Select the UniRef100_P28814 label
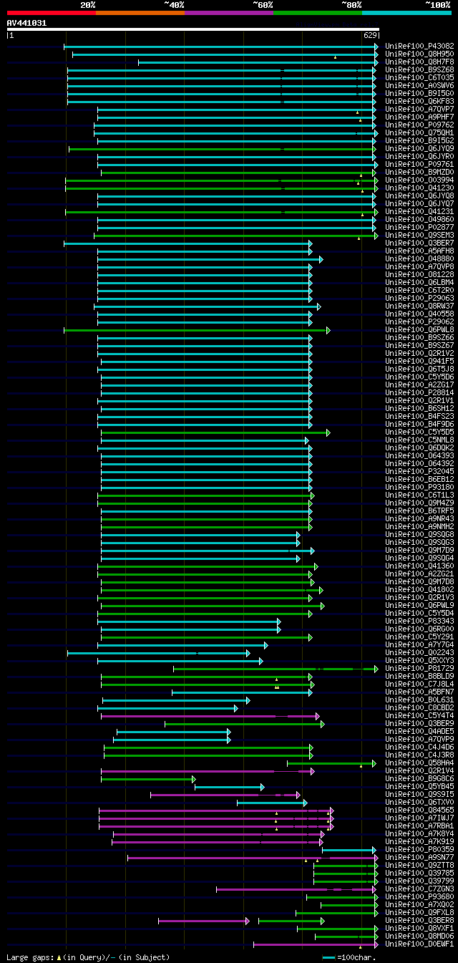458x963 pixels. point(418,392)
